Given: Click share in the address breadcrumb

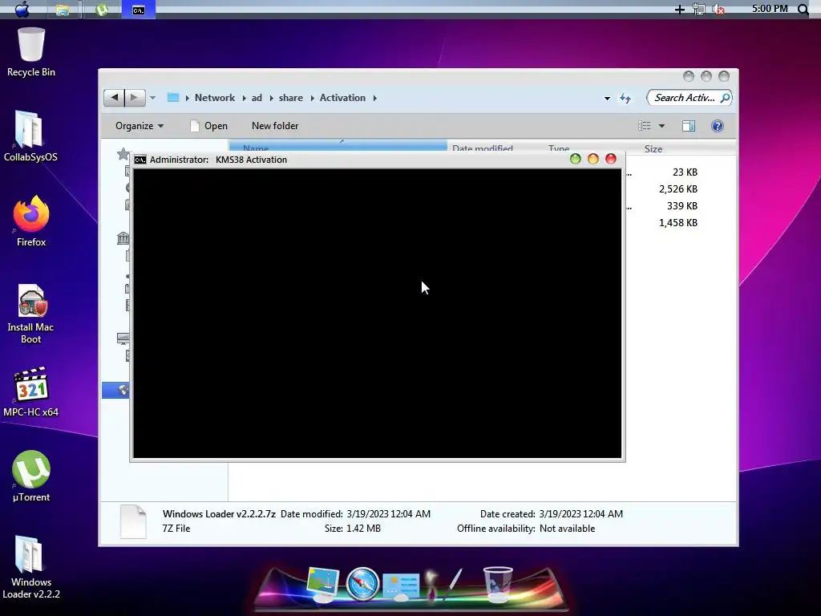Looking at the screenshot, I should 290,98.
